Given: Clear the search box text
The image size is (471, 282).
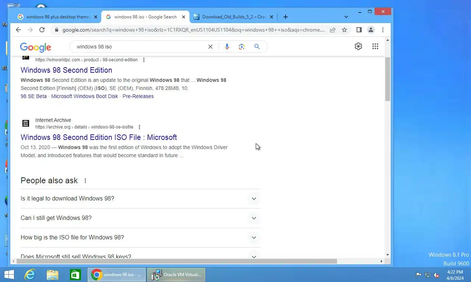Looking at the screenshot, I should (x=210, y=47).
